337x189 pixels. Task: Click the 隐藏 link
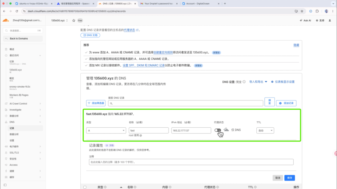[x=296, y=45]
